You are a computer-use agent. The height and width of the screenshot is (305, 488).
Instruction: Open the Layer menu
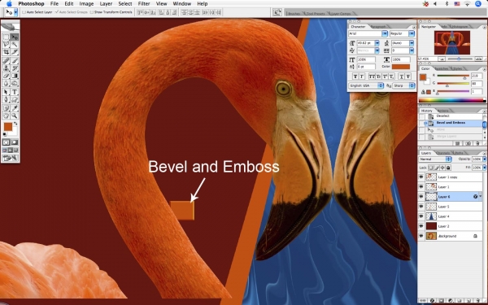pyautogui.click(x=106, y=4)
